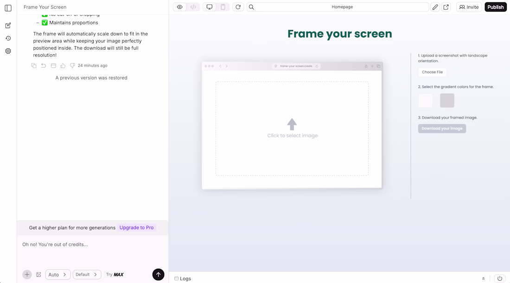510x283 pixels.
Task: Click Choose File button
Action: point(432,72)
